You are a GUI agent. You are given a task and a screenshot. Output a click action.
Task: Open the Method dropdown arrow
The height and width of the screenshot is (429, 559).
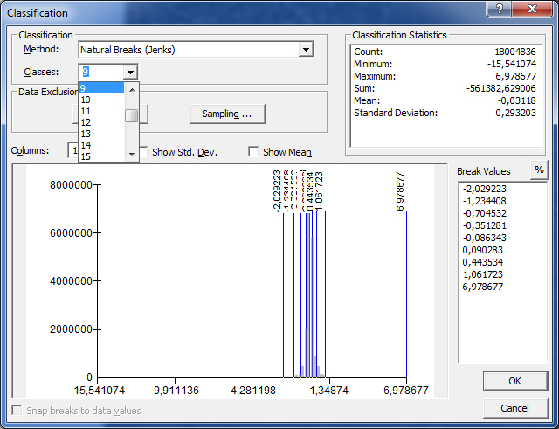pos(306,50)
